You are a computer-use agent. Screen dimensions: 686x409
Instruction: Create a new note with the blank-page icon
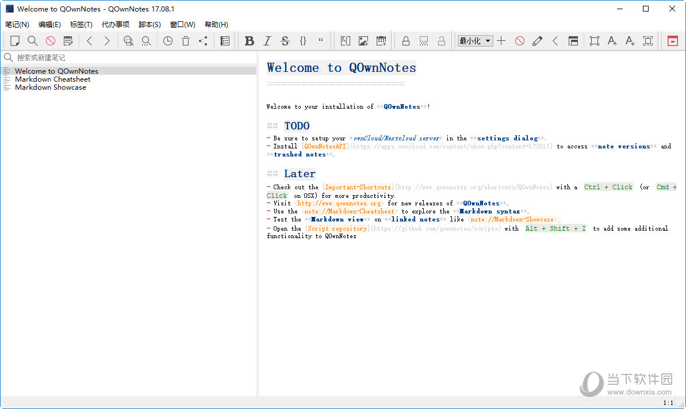coord(15,41)
